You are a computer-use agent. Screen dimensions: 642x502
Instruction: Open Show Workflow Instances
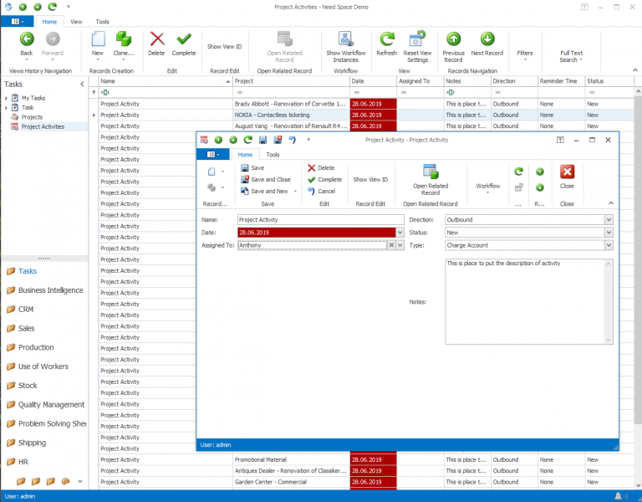click(x=346, y=39)
